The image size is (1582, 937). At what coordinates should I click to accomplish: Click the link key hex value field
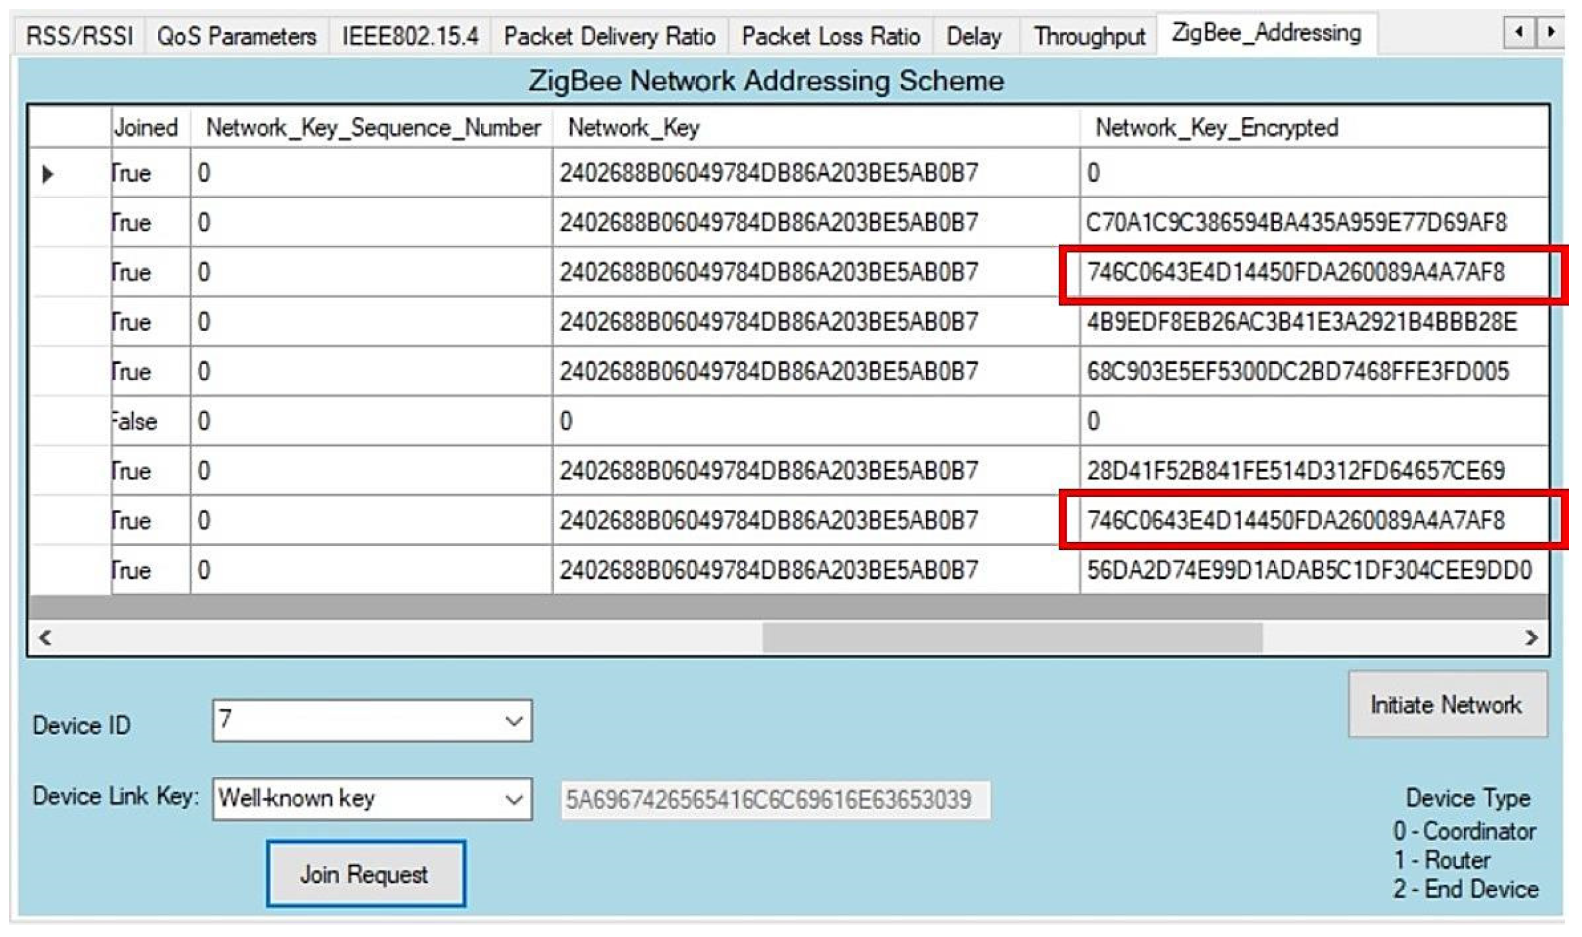click(775, 800)
